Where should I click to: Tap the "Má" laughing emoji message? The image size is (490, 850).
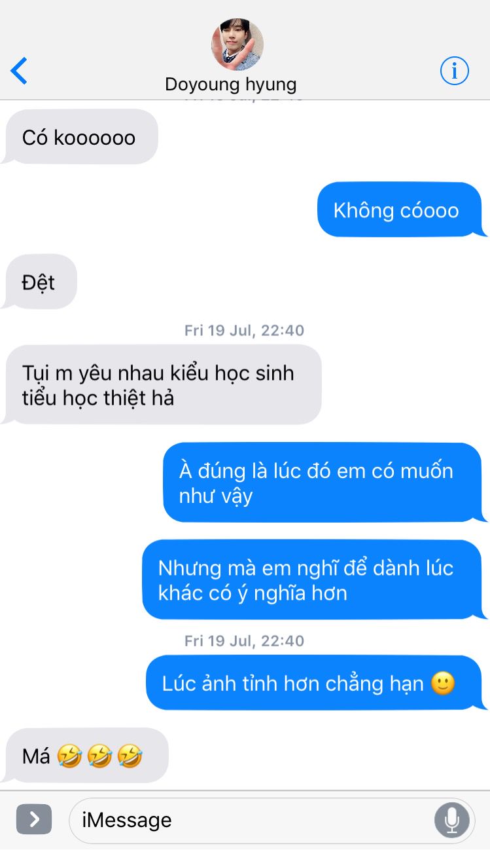click(x=86, y=756)
